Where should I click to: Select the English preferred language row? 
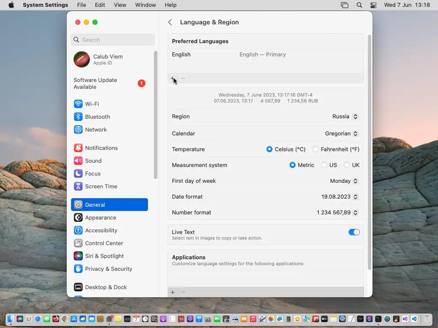pos(266,55)
